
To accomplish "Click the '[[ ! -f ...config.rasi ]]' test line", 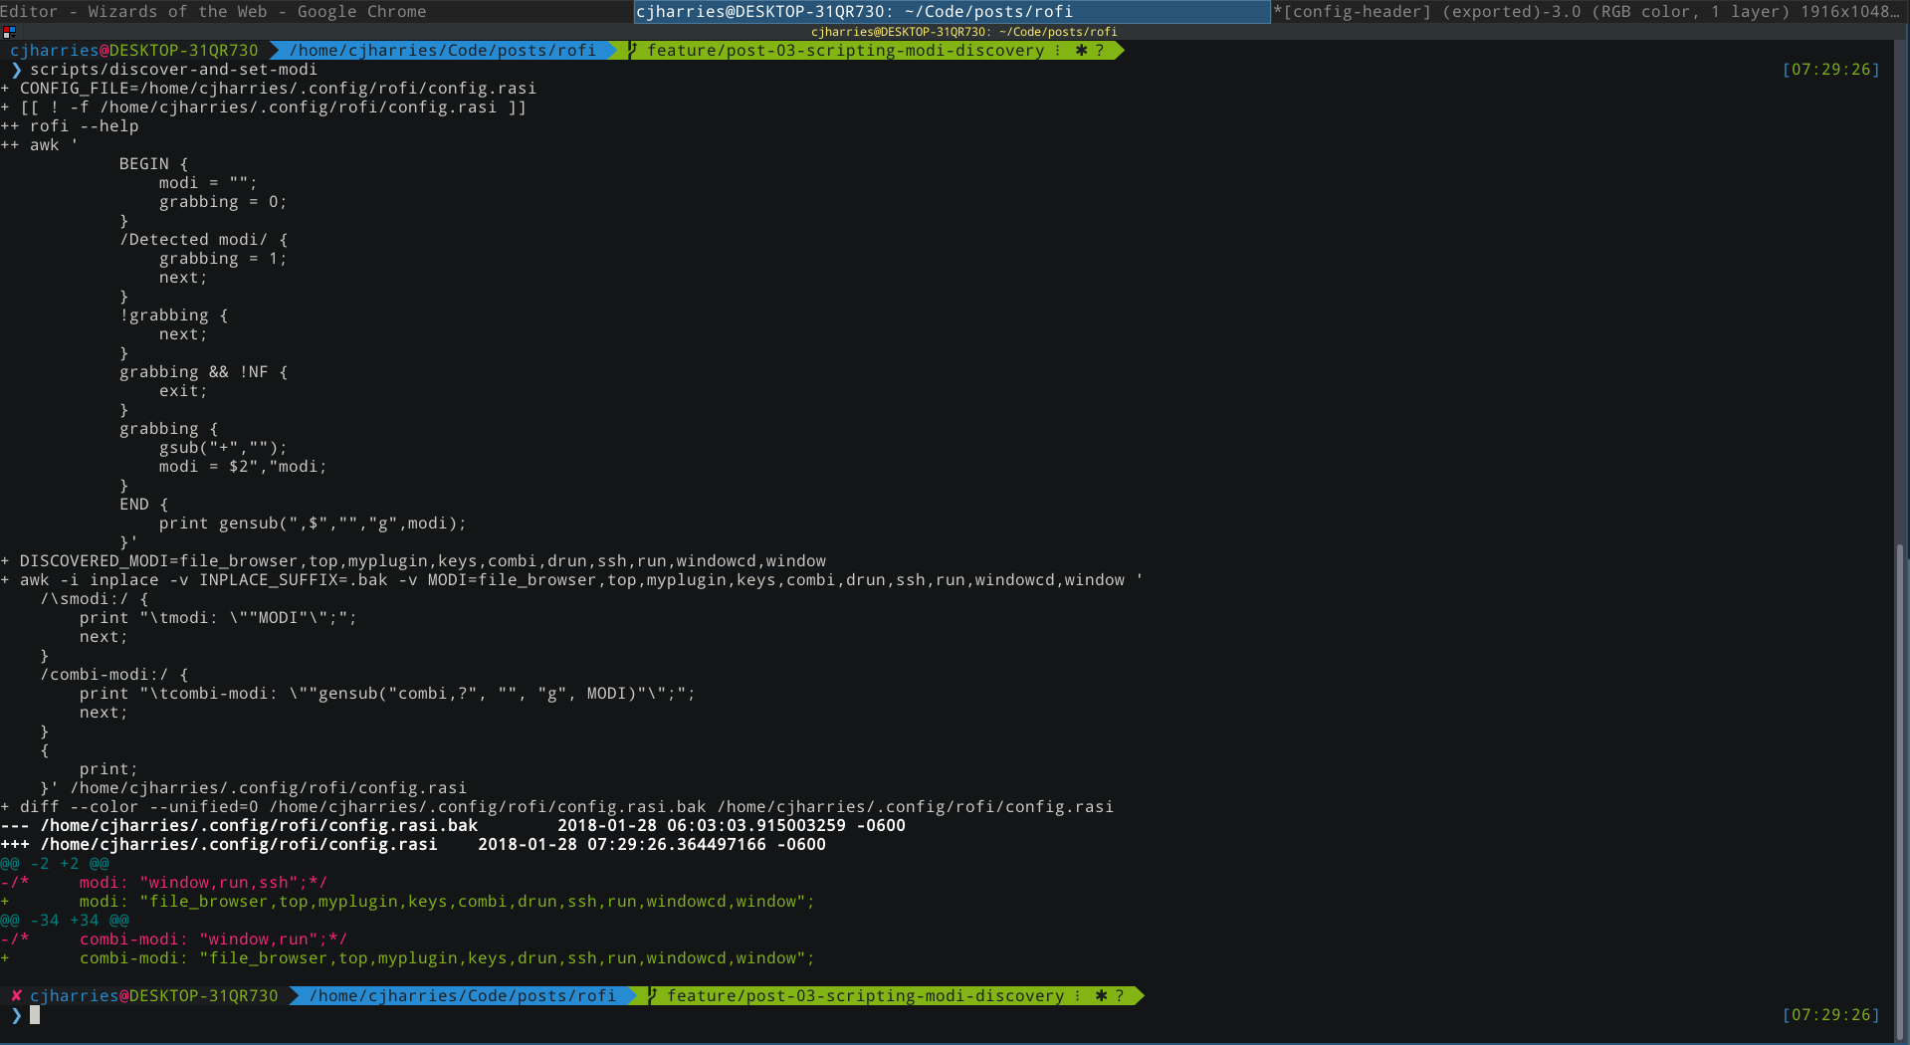I will pyautogui.click(x=264, y=107).
